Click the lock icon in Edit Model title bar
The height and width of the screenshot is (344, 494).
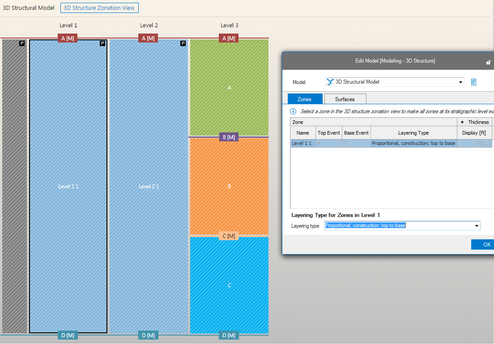coord(489,62)
